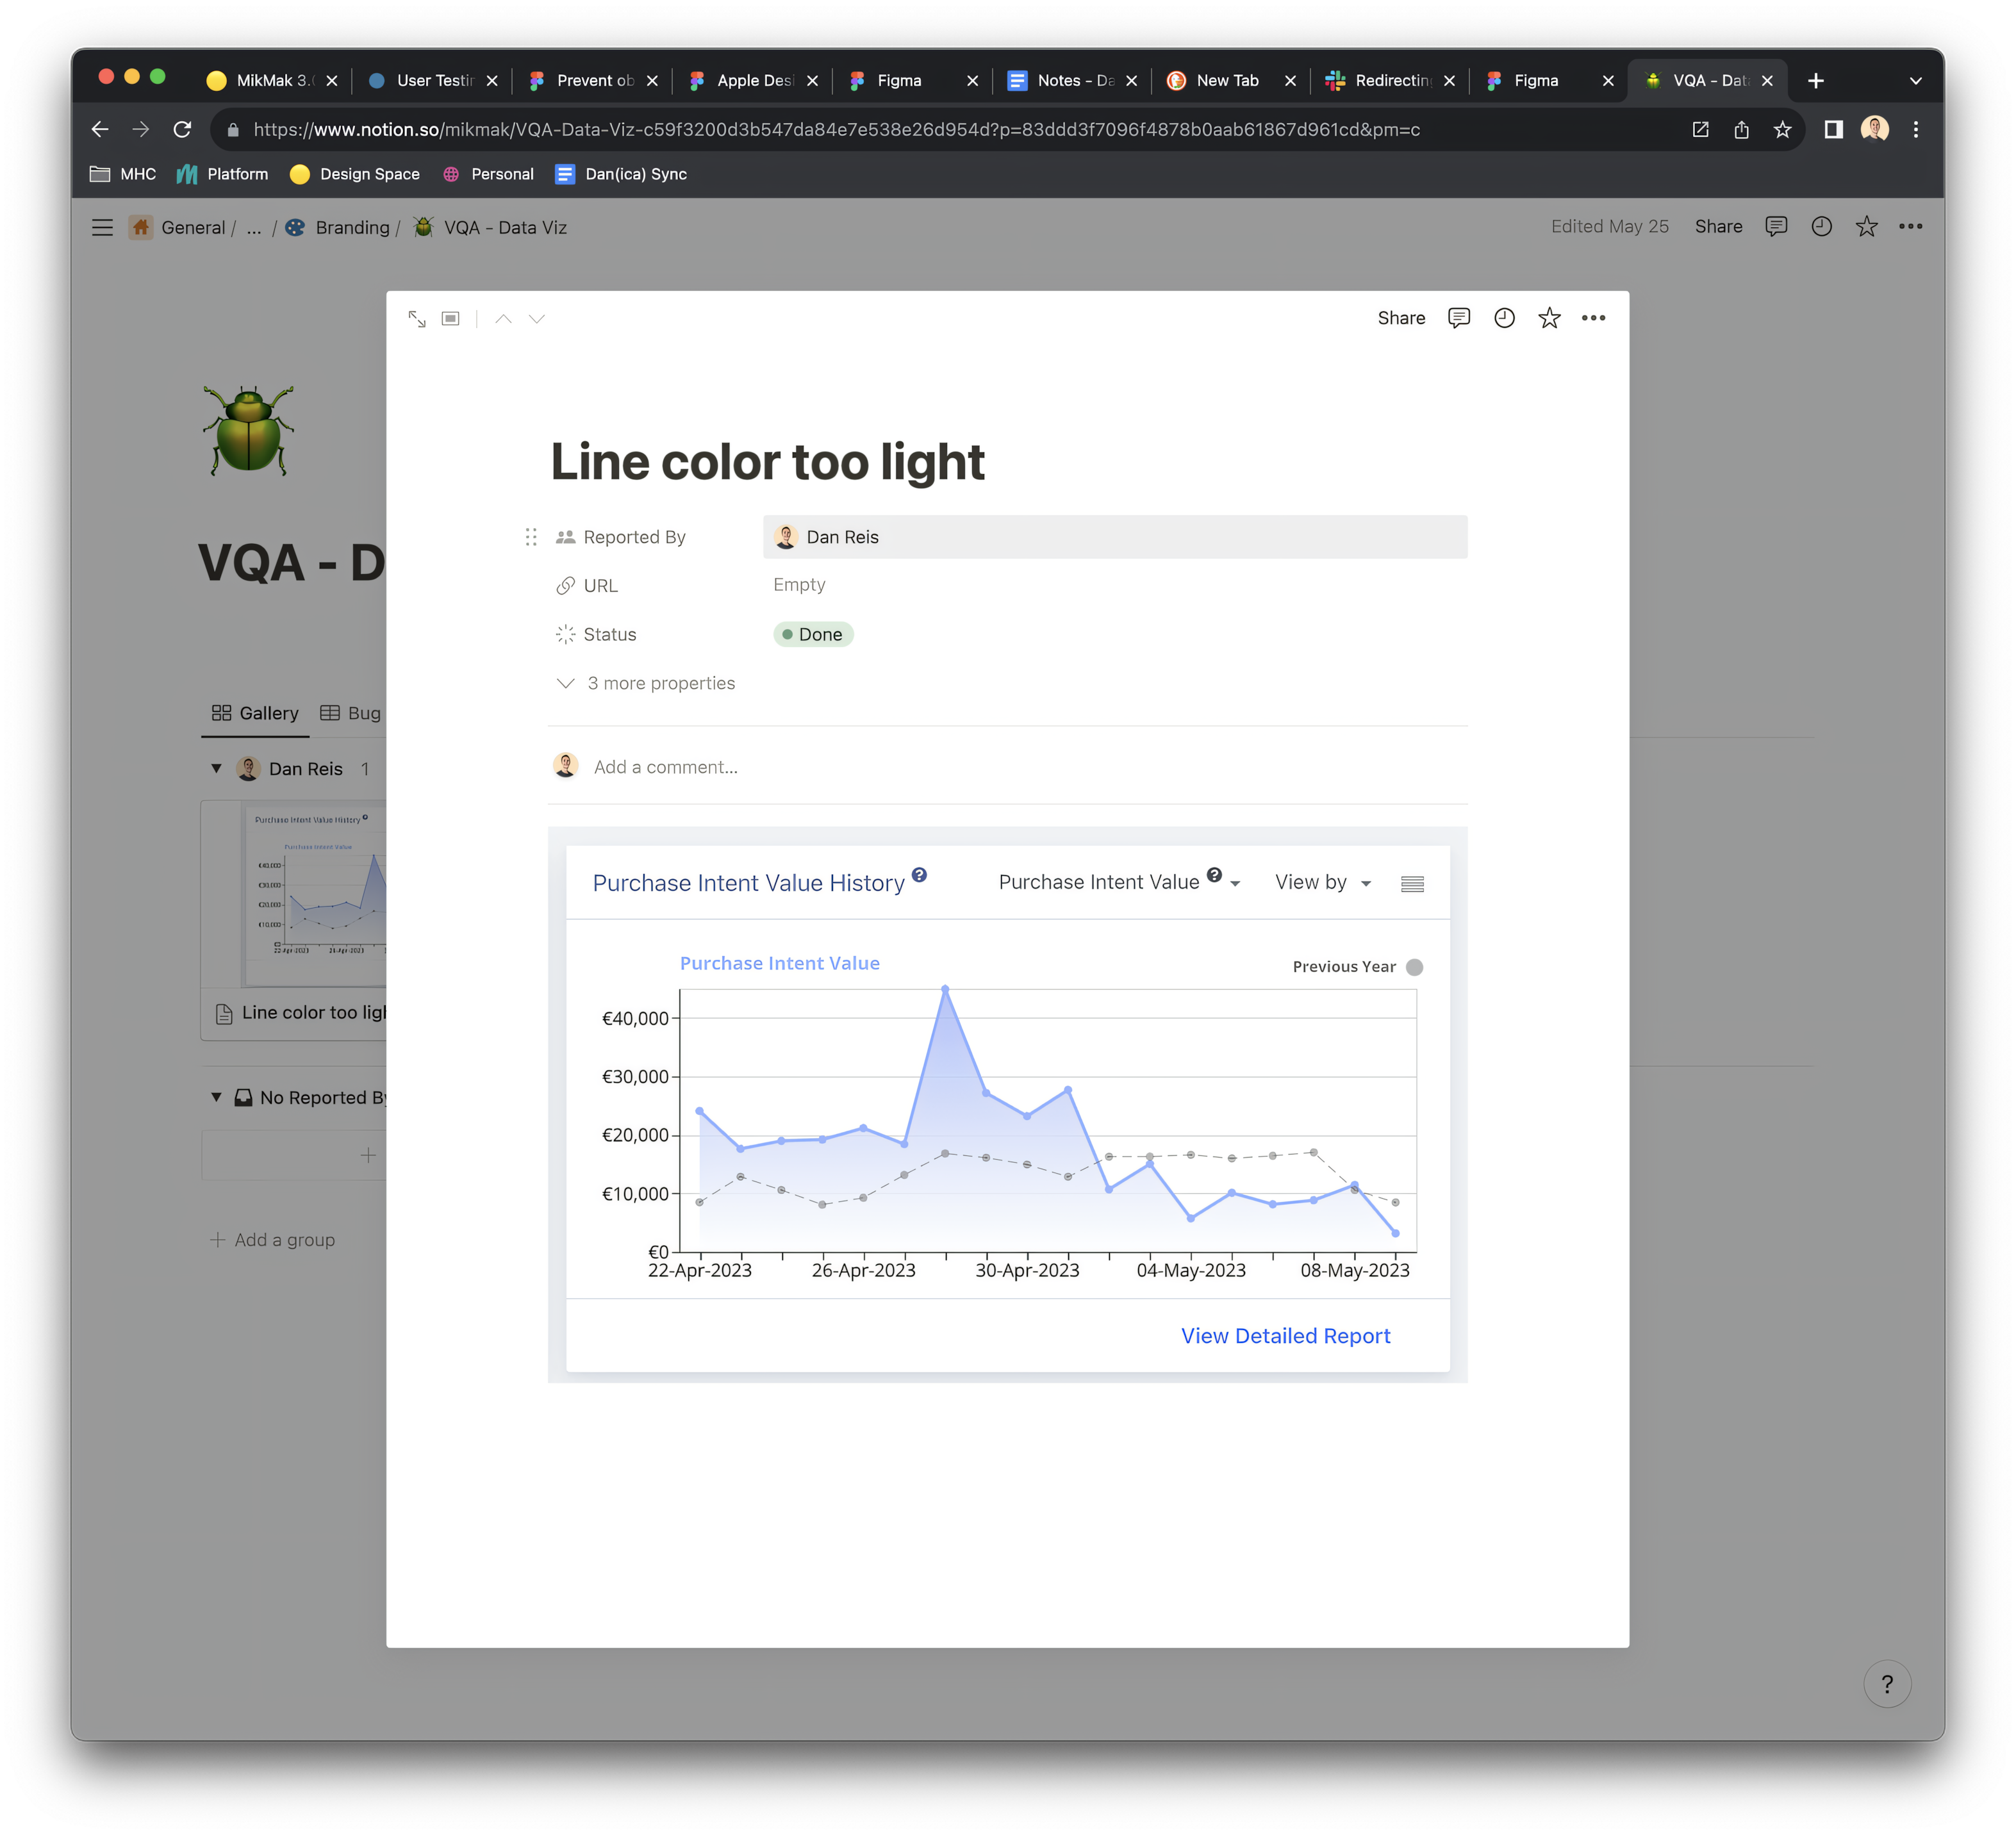Switch to side peek view

pos(451,318)
